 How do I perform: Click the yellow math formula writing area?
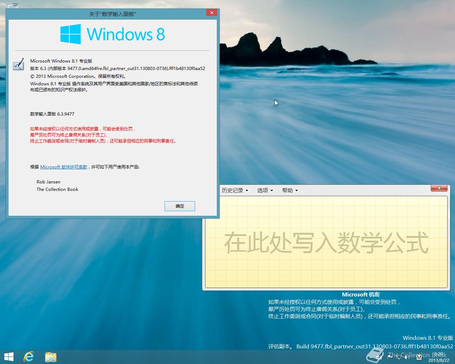pos(326,242)
